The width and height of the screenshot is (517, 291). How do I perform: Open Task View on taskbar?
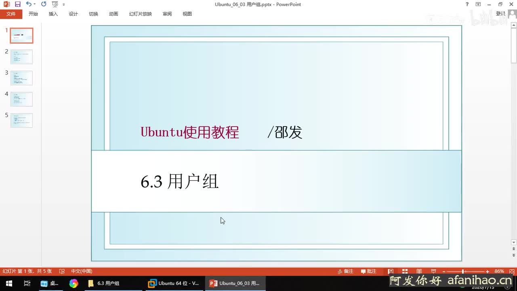27,283
